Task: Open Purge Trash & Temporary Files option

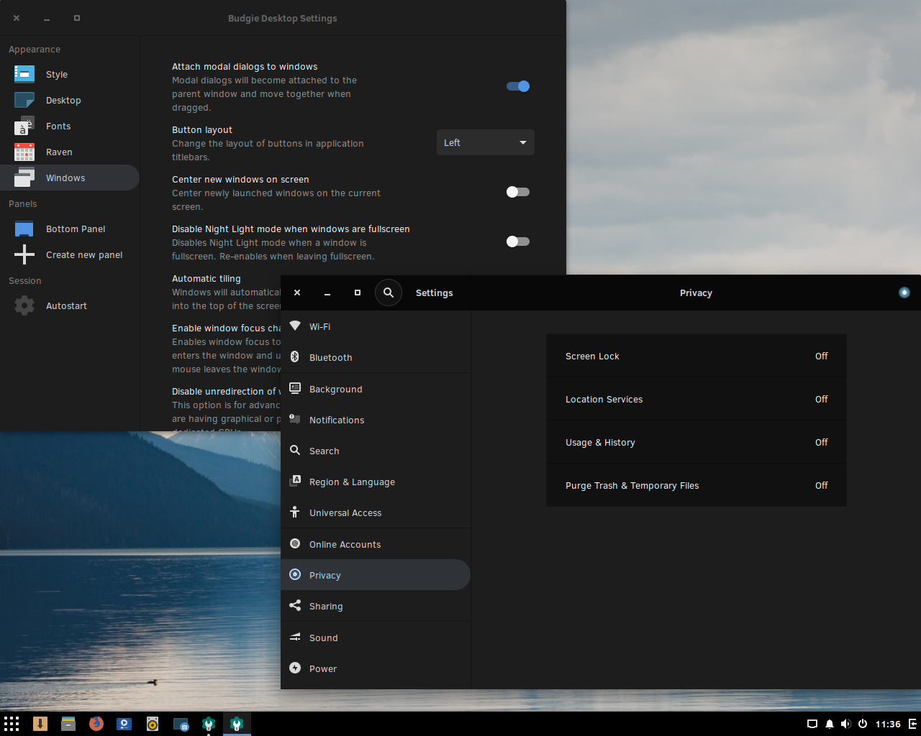Action: pyautogui.click(x=697, y=485)
